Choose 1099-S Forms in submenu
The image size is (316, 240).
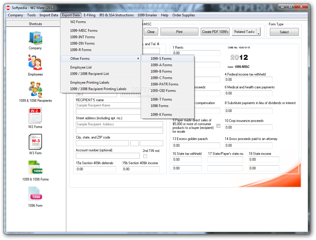[167, 59]
